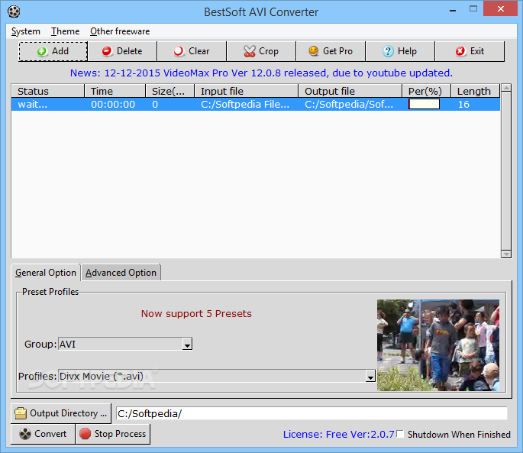Click the folder icon beside Output Directory
This screenshot has height=453, width=523.
tap(21, 413)
